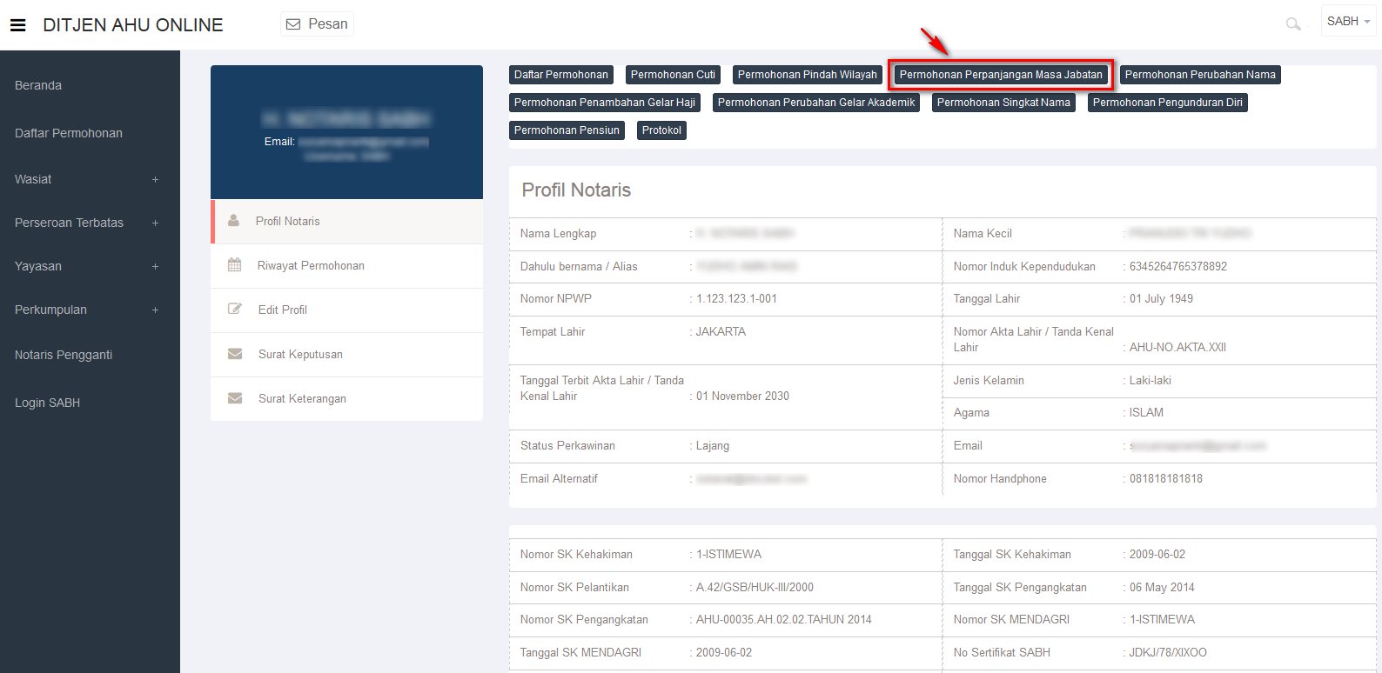Click the Pesan envelope icon
This screenshot has height=673, width=1382.
coord(293,24)
